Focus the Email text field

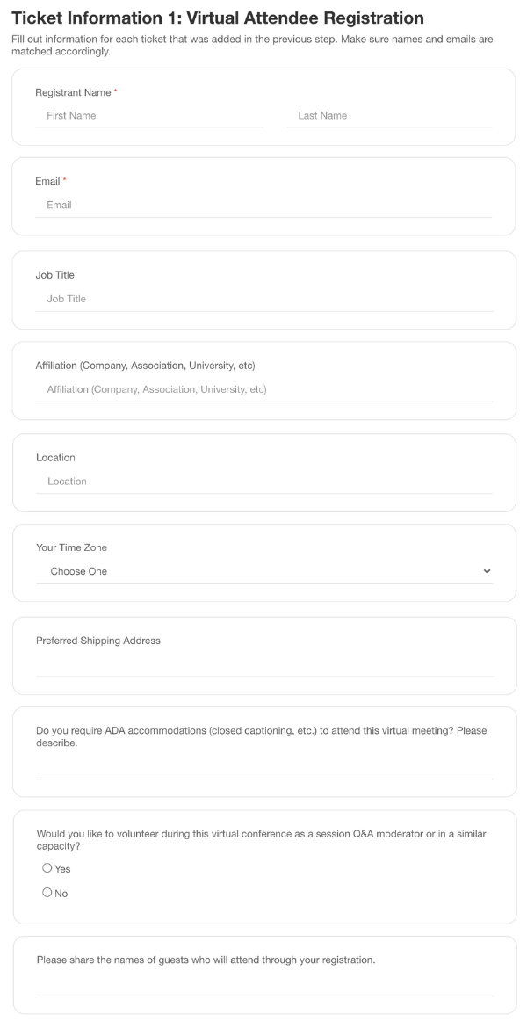tap(263, 205)
